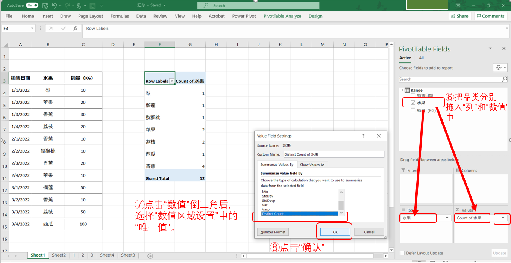The width and height of the screenshot is (511, 263).
Task: Select Min in the calculation list
Action: coord(300,192)
